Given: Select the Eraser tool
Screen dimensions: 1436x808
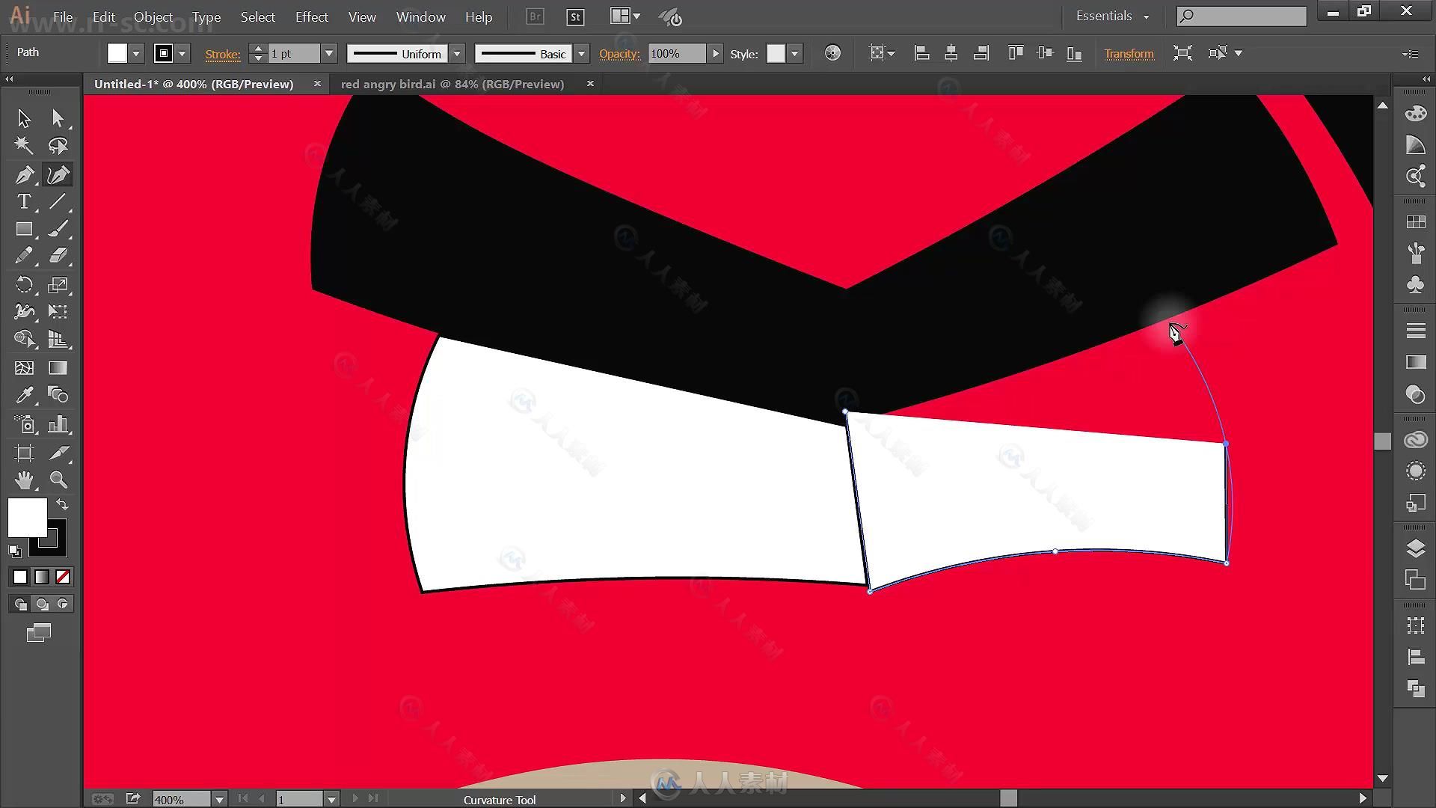Looking at the screenshot, I should click(x=58, y=256).
